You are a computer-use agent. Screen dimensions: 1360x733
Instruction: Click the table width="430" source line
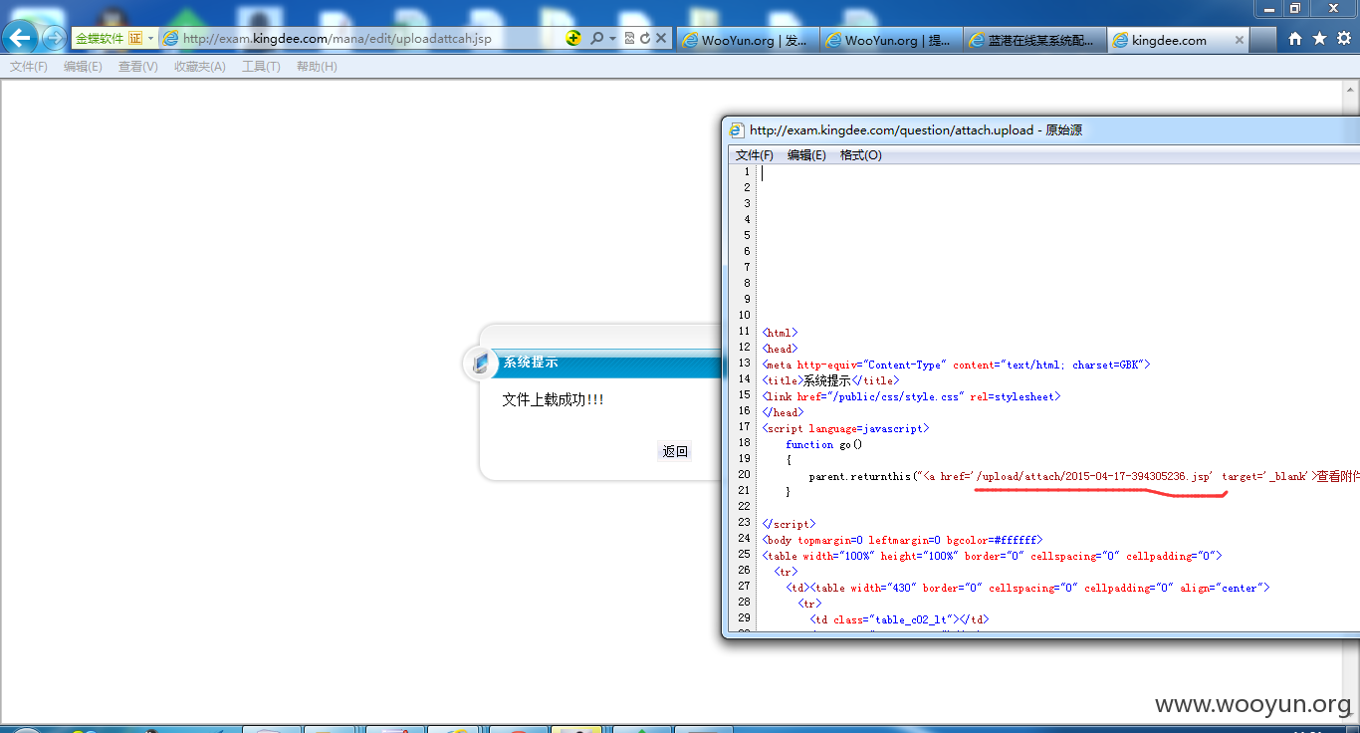[x=1027, y=588]
